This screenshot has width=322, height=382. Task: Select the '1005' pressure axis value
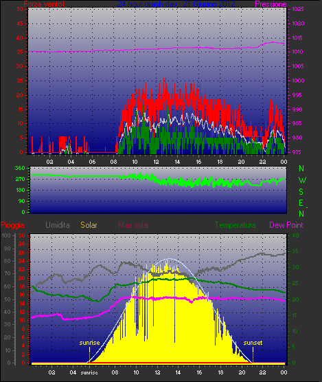[298, 66]
